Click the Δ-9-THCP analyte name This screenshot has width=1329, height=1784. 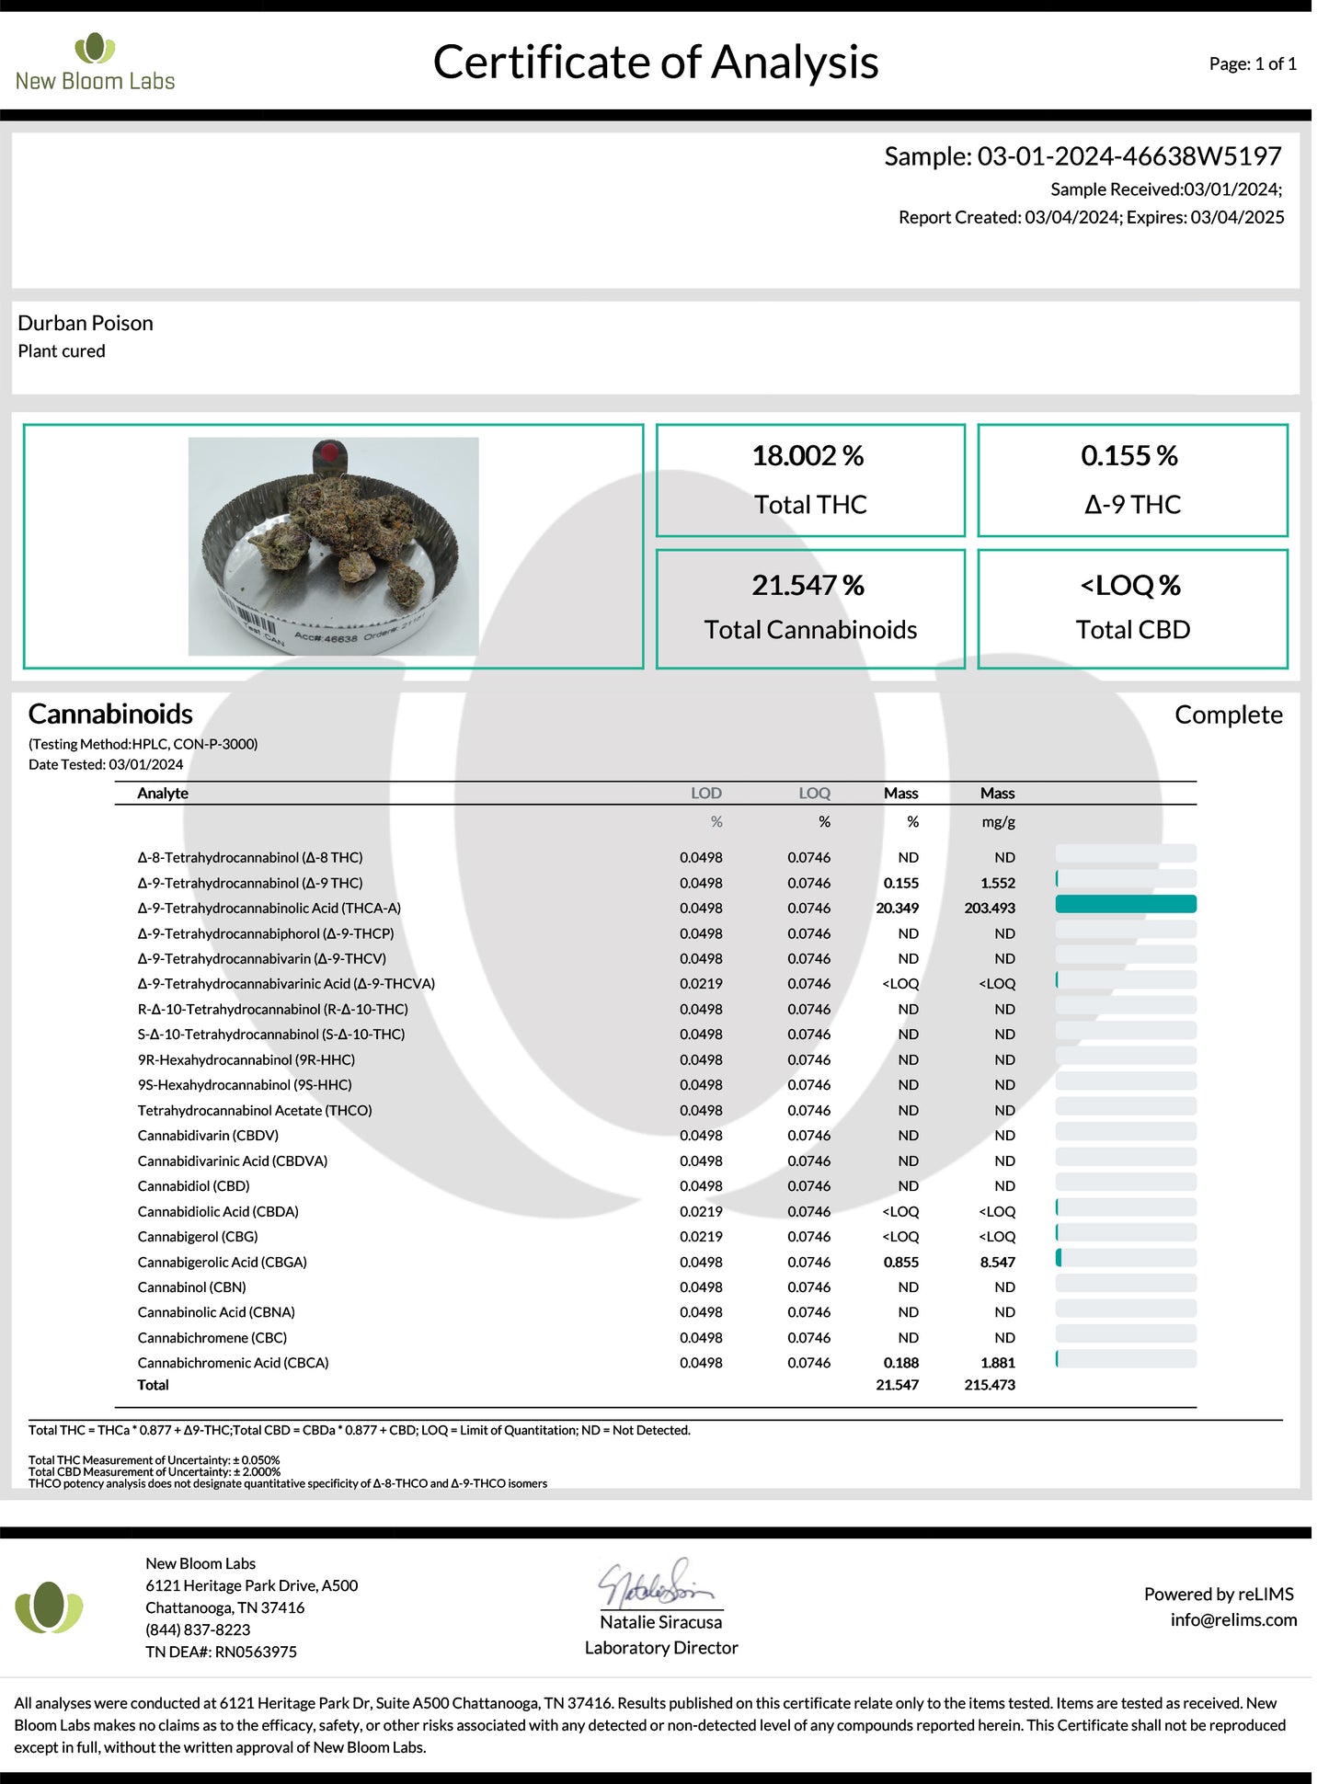(266, 933)
